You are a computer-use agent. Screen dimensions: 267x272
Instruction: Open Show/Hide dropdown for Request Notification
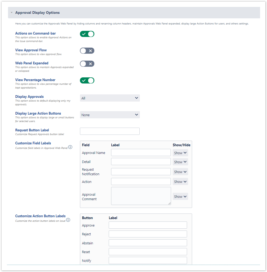point(180,172)
